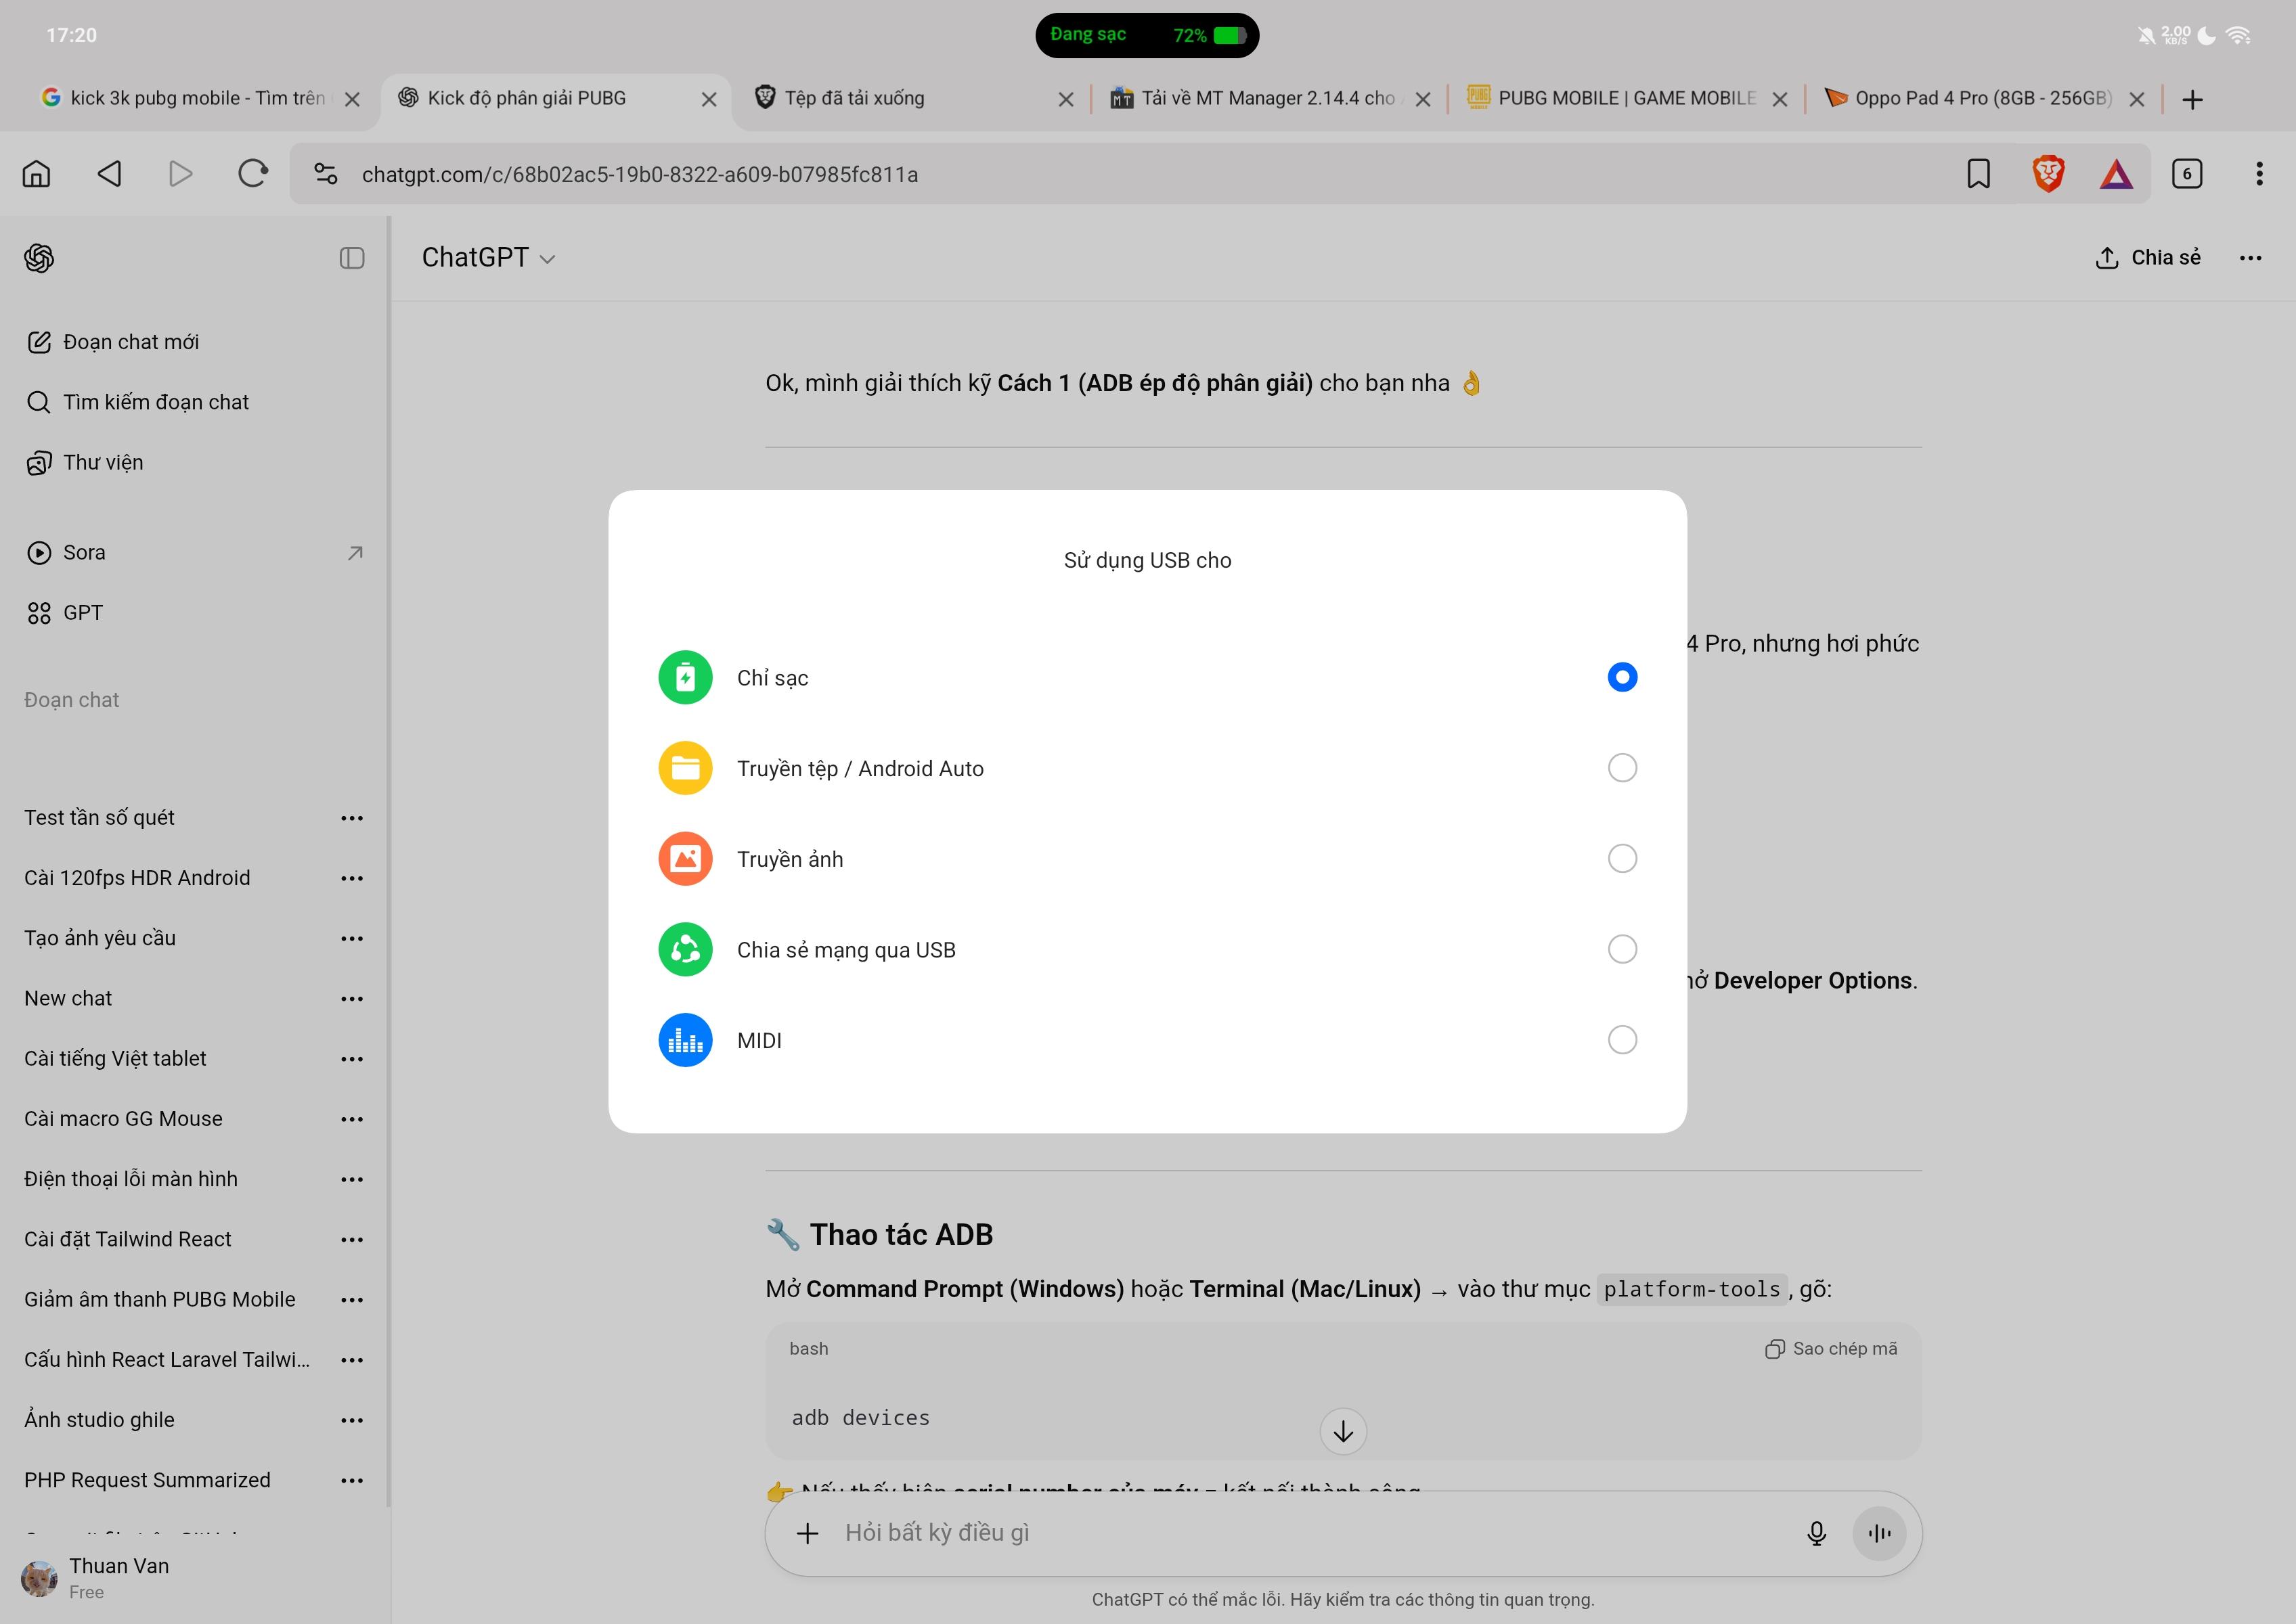Viewport: 2296px width, 1624px height.
Task: Open options for Cài macro GG Mouse chat
Action: (352, 1119)
